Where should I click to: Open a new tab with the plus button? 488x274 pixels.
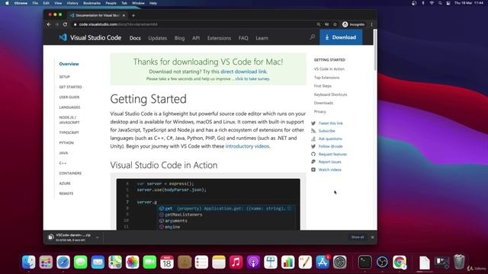(133, 15)
